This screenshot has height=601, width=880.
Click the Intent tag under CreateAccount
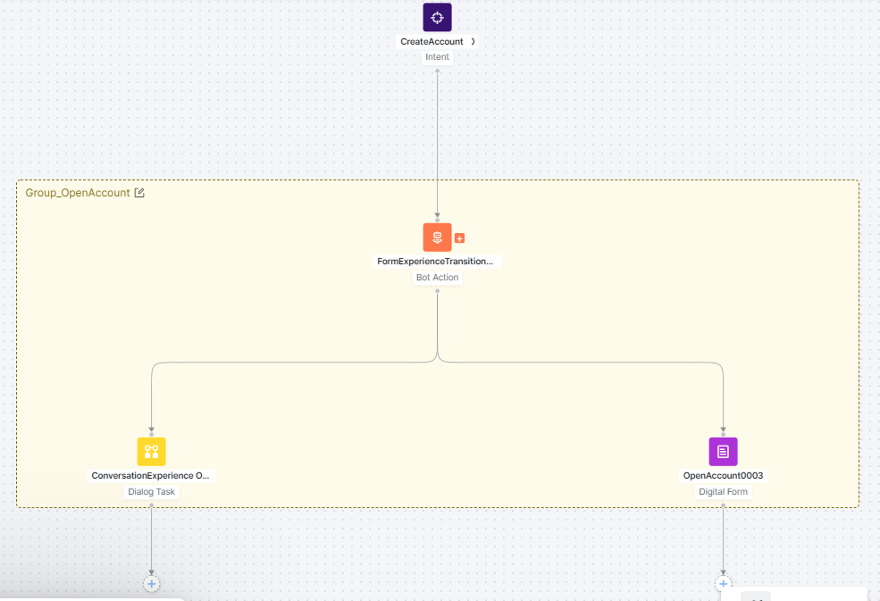point(437,56)
